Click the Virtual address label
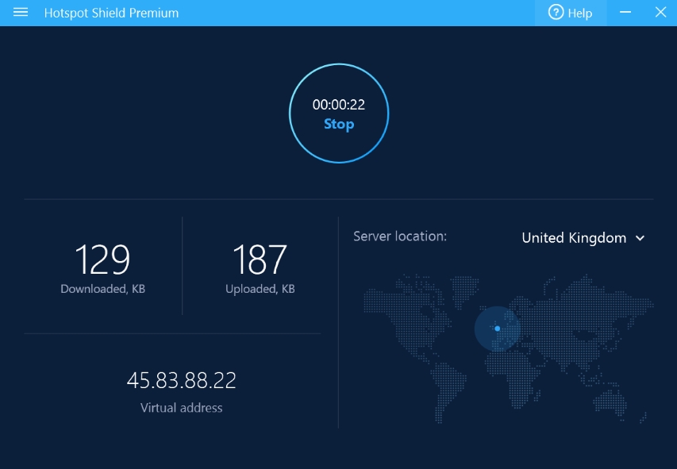This screenshot has height=469, width=677. coord(181,408)
